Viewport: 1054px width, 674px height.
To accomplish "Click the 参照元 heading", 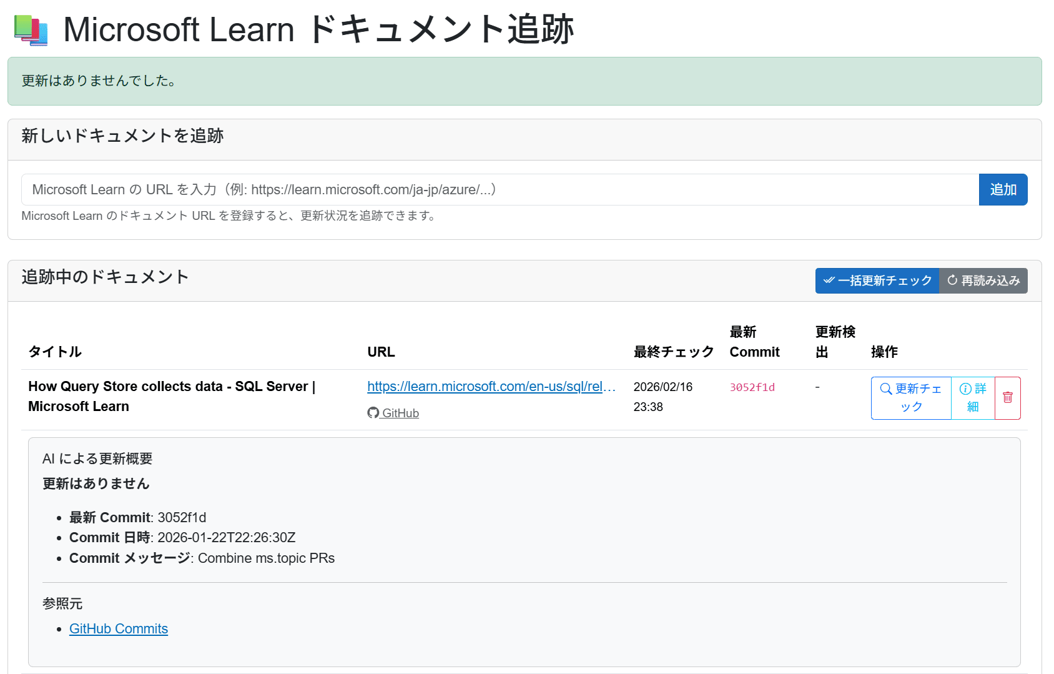I will click(x=62, y=603).
